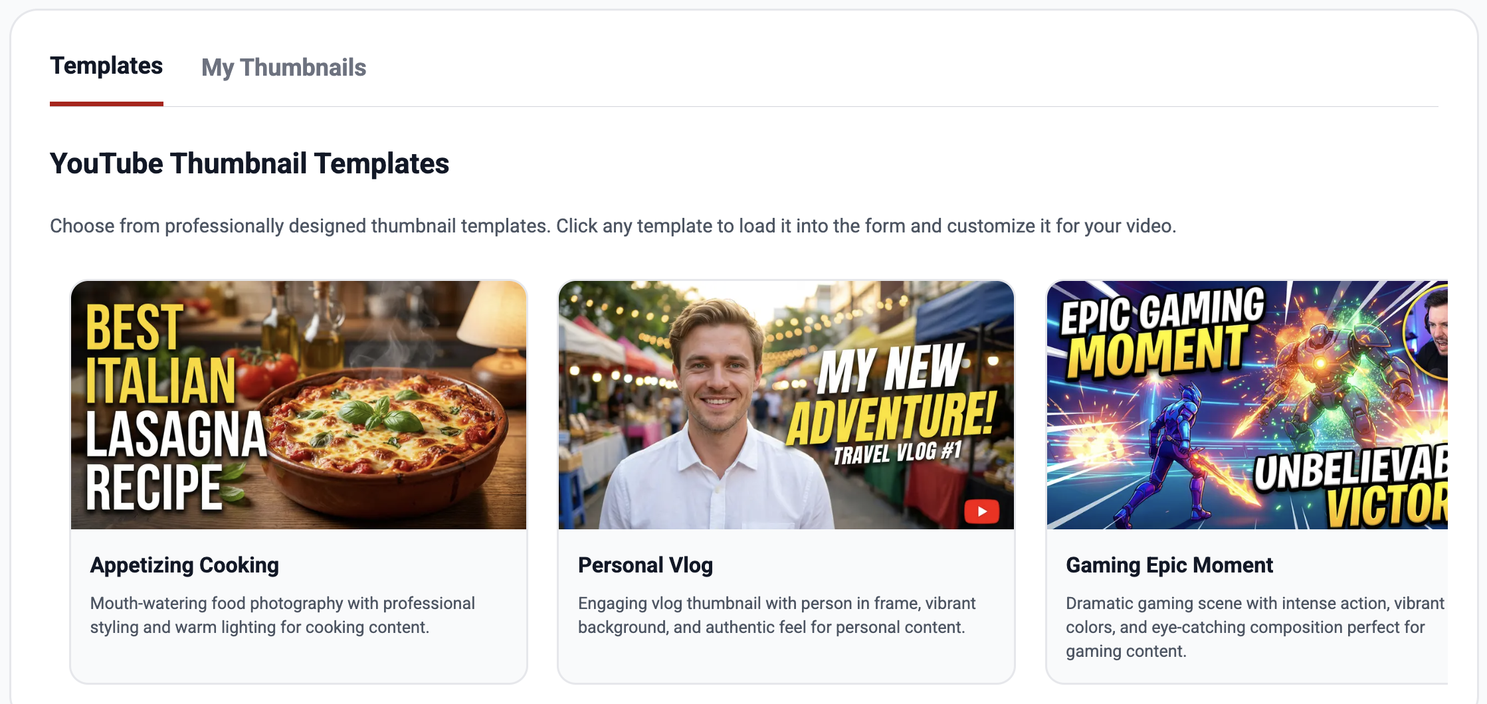
Task: Click the Appetizing Cooking description text
Action: point(282,615)
